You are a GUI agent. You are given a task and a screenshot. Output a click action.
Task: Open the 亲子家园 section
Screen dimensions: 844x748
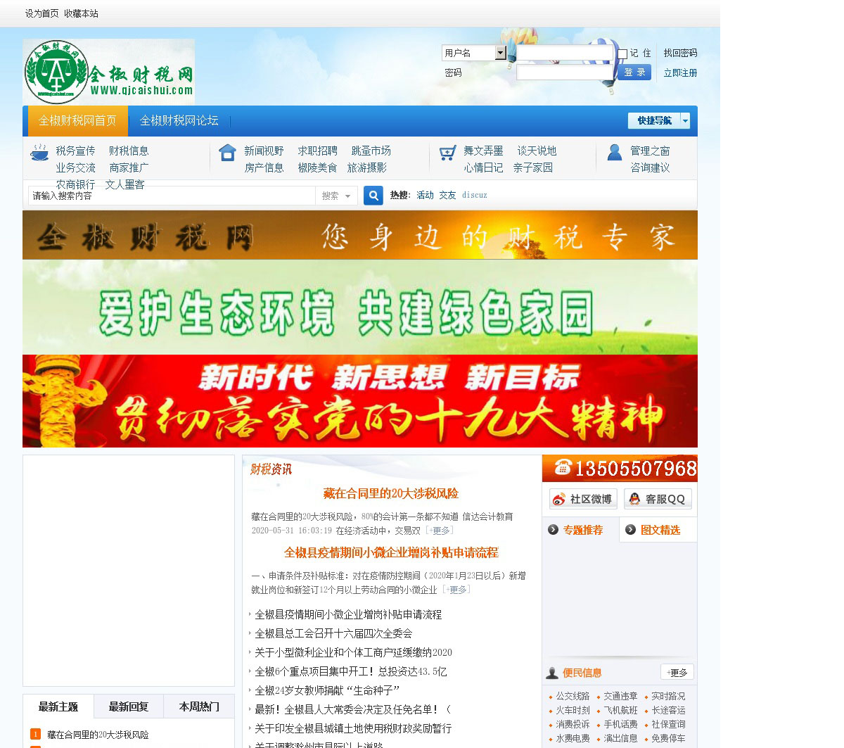[532, 167]
